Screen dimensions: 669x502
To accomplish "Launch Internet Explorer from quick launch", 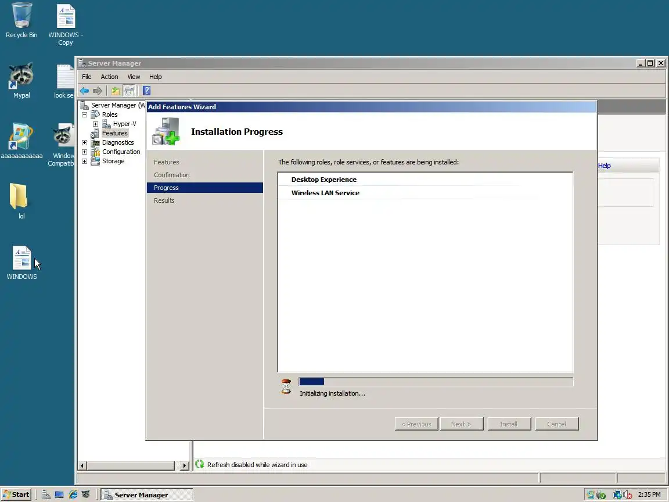I will (73, 495).
